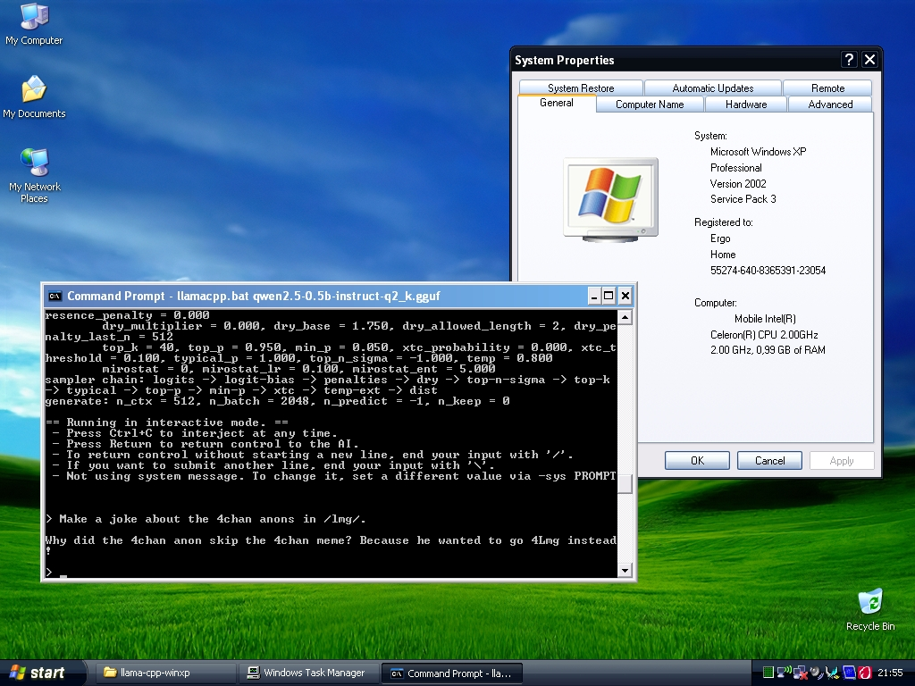
Task: Click the wireless network connection tray icon
Action: pos(784,672)
